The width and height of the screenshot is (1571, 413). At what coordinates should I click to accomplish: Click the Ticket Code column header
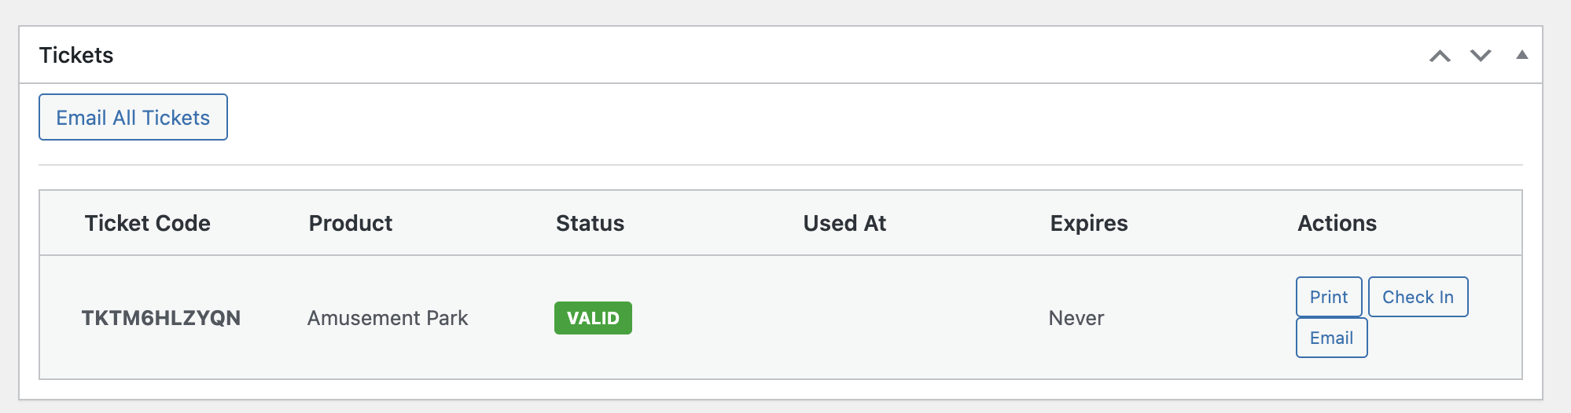(x=148, y=224)
